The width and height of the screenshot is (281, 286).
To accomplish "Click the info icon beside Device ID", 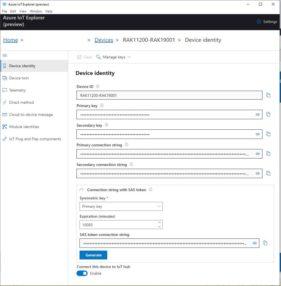I will click(98, 86).
